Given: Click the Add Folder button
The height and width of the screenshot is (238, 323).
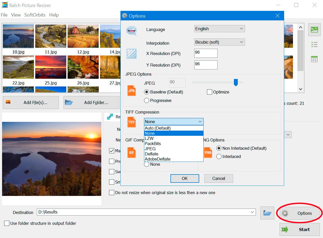Looking at the screenshot, I should click(x=91, y=102).
